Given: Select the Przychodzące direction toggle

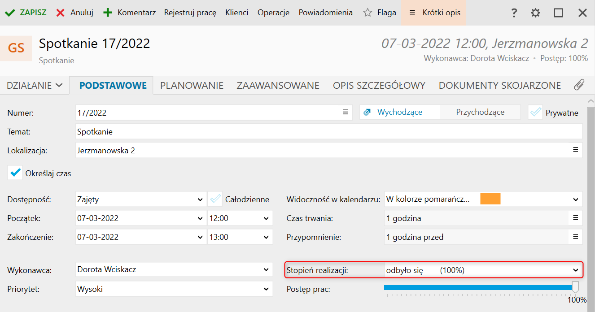Looking at the screenshot, I should coord(480,112).
